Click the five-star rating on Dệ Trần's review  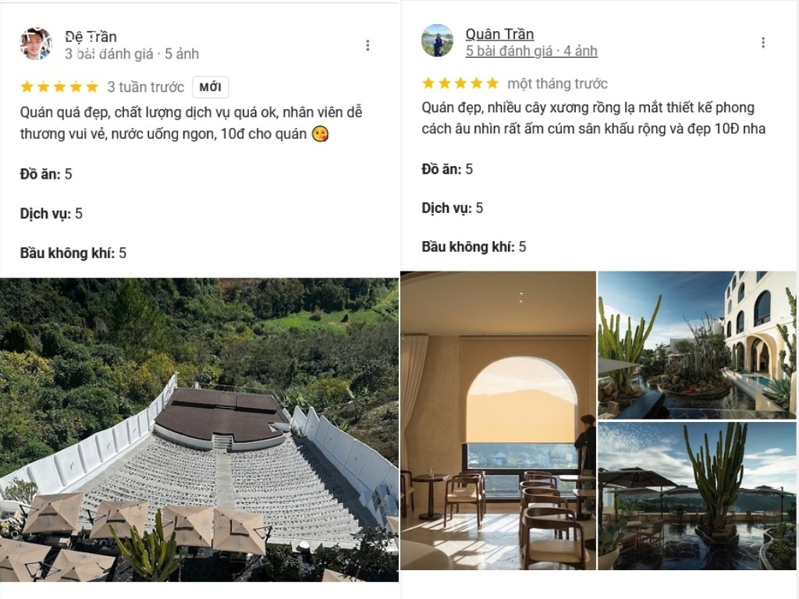click(59, 87)
